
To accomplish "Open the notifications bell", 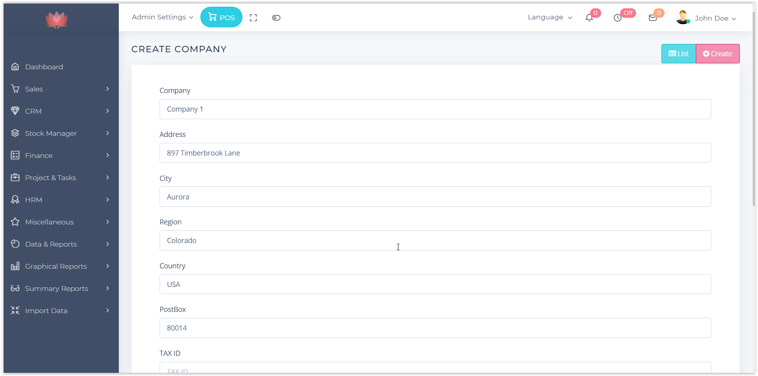I will (x=589, y=18).
